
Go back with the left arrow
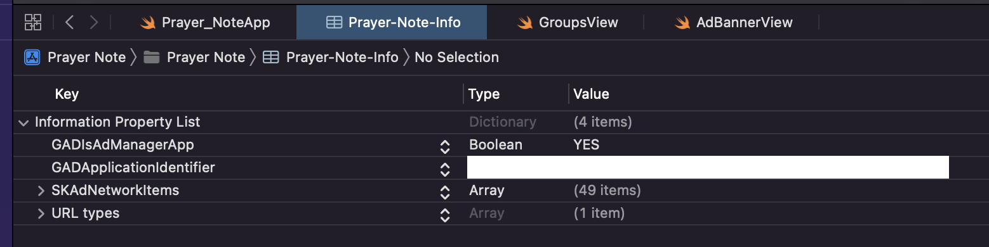click(70, 23)
